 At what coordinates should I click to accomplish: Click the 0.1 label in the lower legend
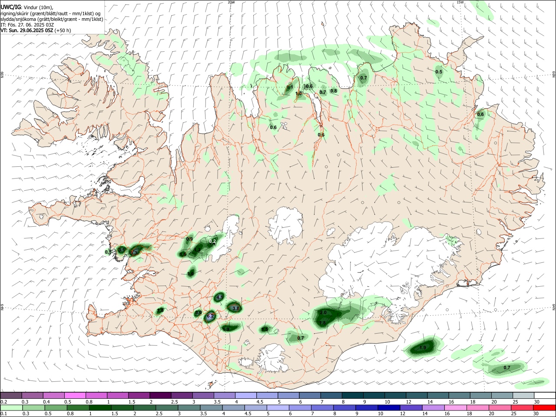point(3,414)
